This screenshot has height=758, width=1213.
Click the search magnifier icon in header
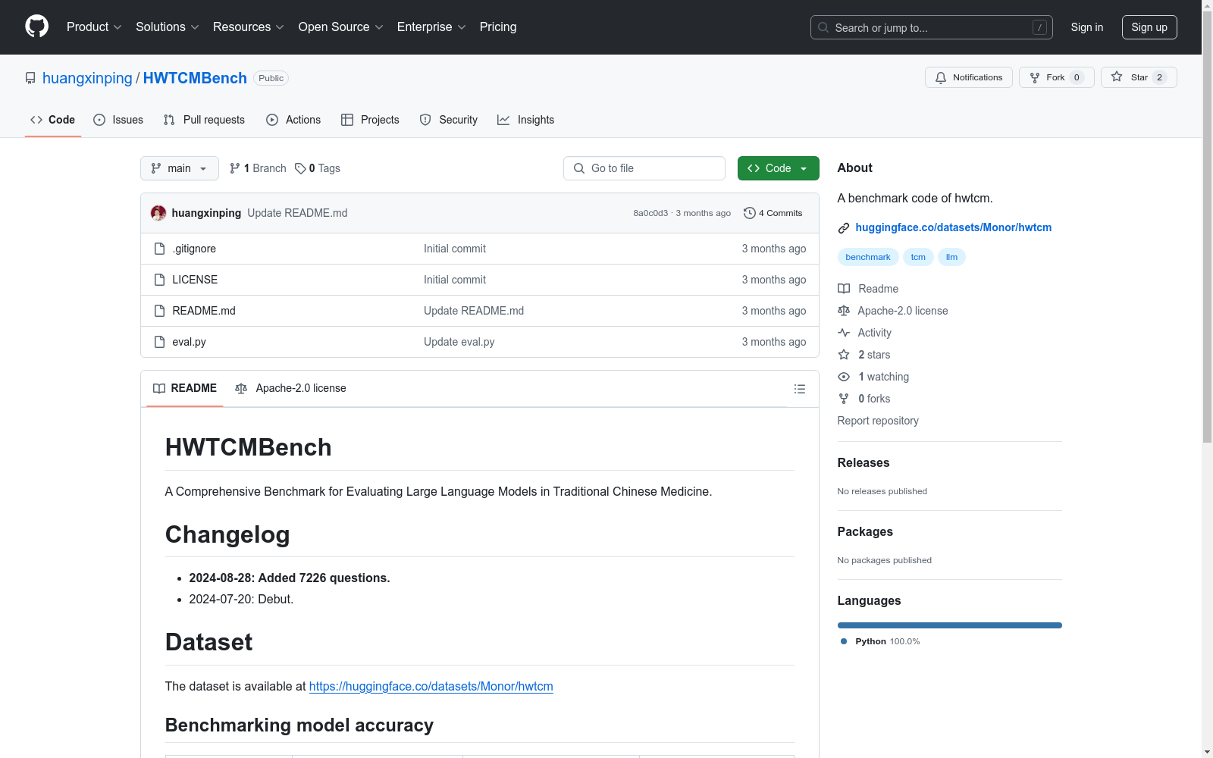tap(823, 27)
